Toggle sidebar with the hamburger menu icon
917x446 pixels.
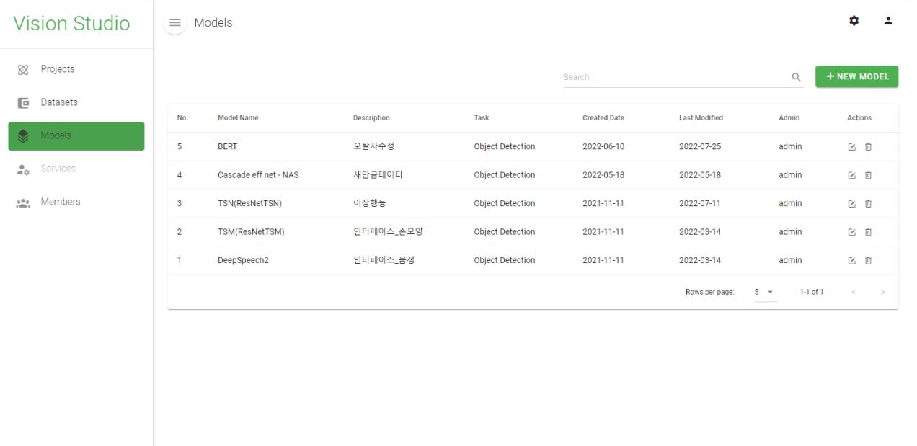[x=175, y=23]
